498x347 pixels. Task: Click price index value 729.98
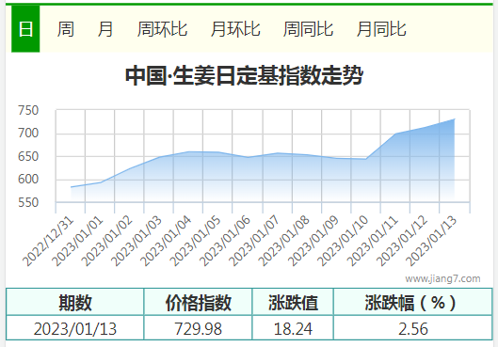[x=199, y=328]
